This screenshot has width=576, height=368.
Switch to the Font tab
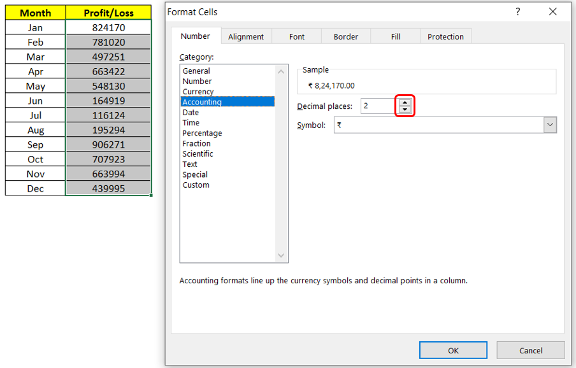296,36
